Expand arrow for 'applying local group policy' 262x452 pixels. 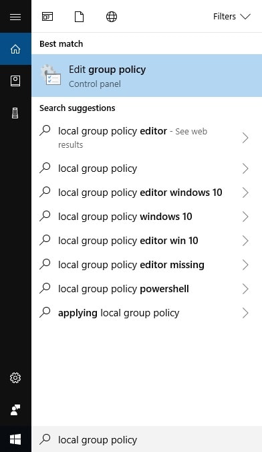245,313
